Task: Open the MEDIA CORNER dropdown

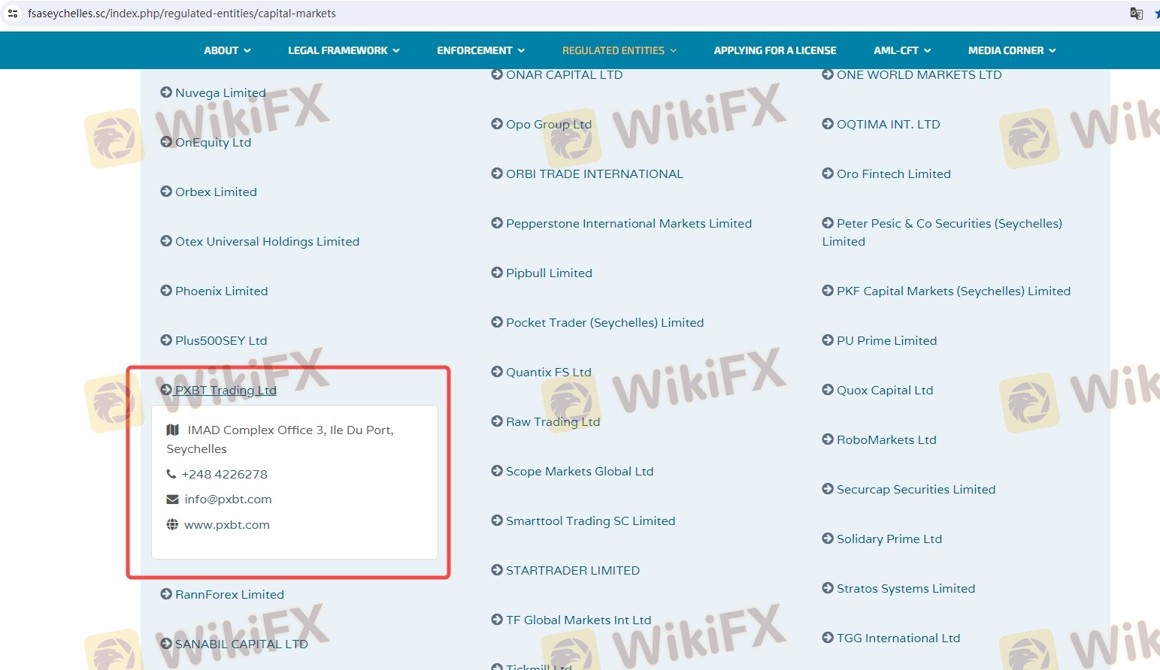Action: pyautogui.click(x=1012, y=50)
